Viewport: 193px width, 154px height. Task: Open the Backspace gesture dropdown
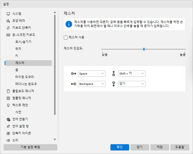pos(92,84)
